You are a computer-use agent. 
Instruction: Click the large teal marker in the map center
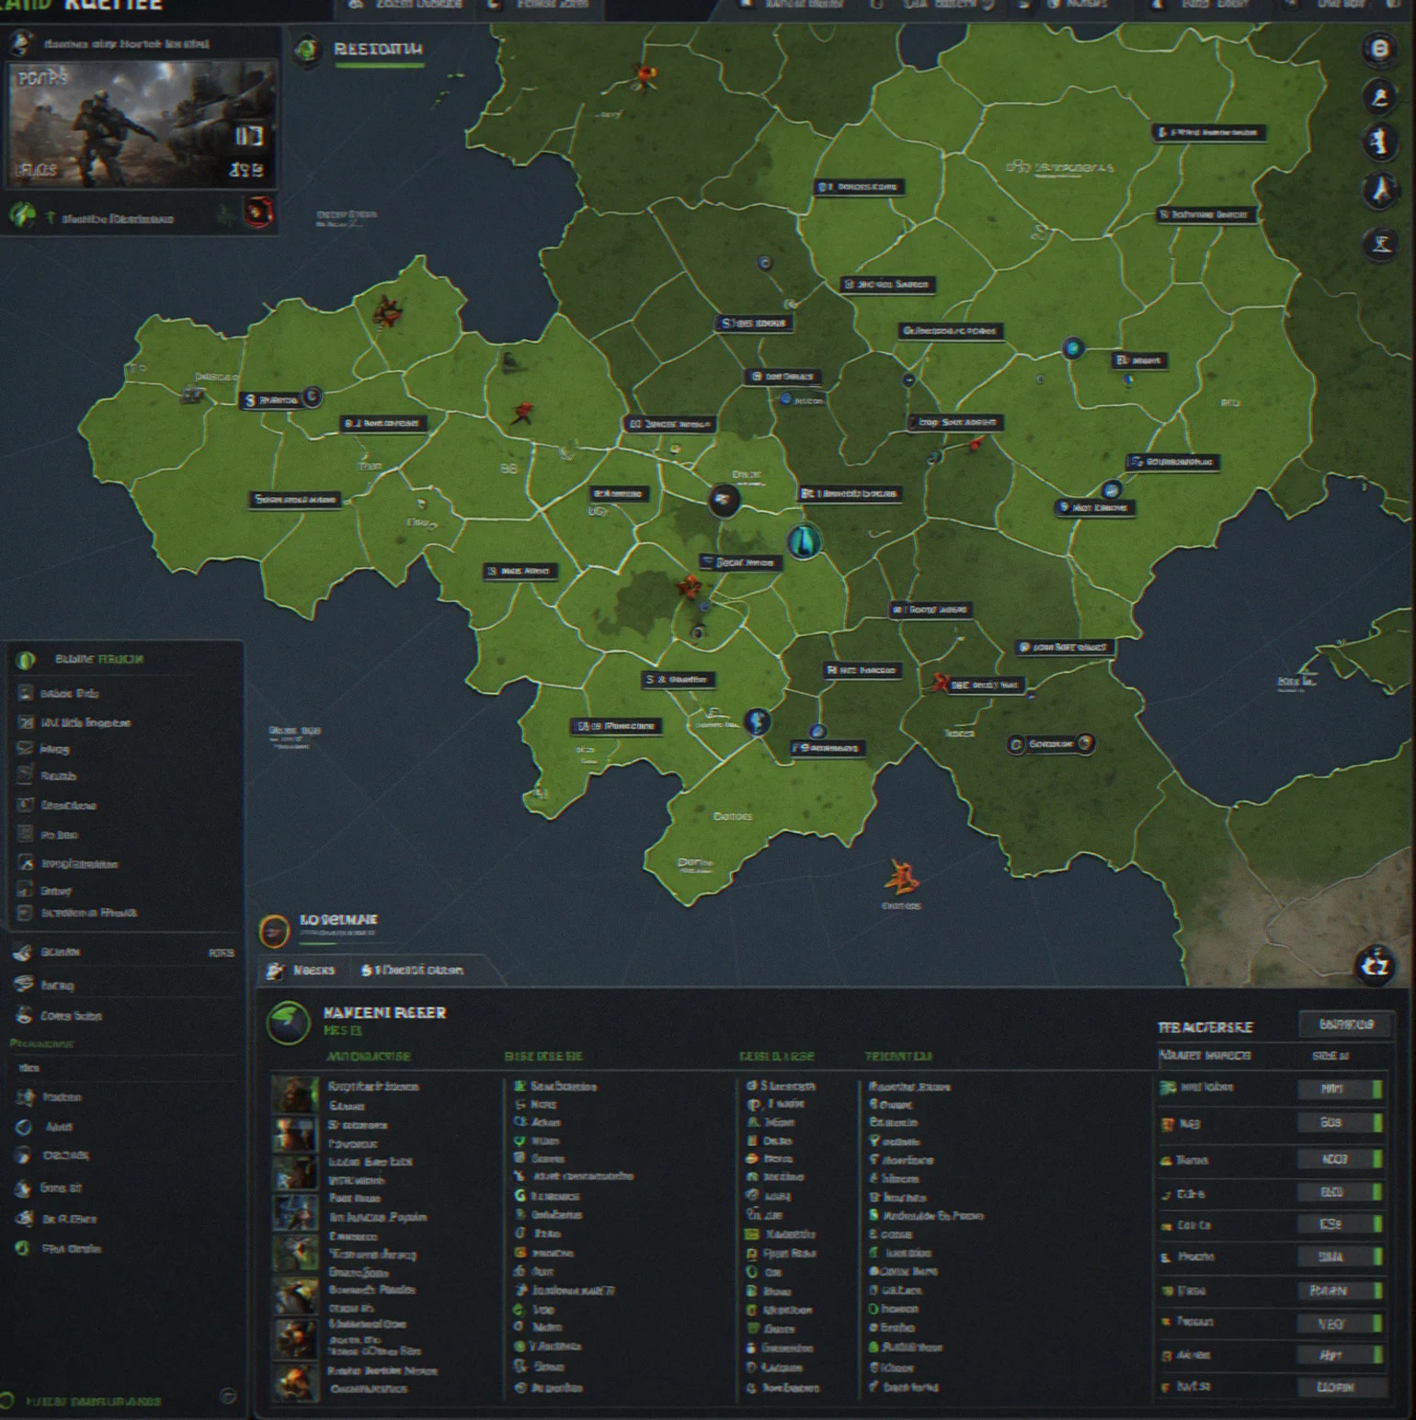click(804, 541)
